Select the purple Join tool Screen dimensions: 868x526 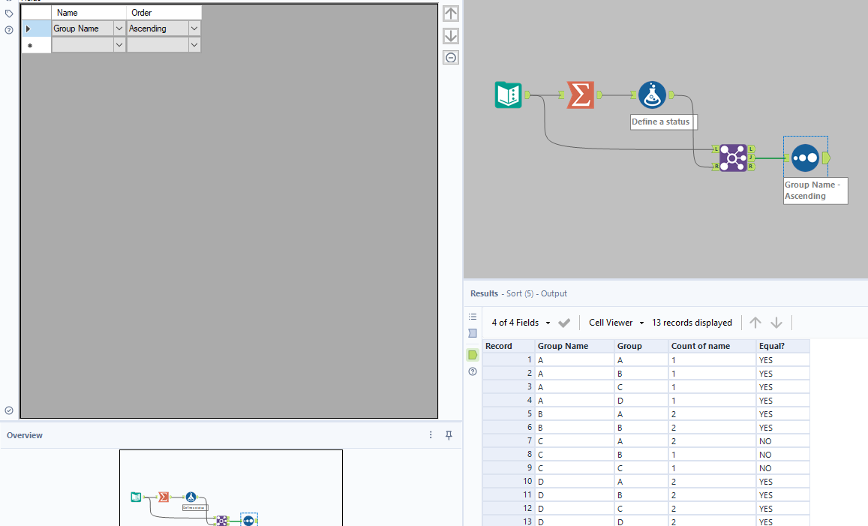(x=734, y=158)
